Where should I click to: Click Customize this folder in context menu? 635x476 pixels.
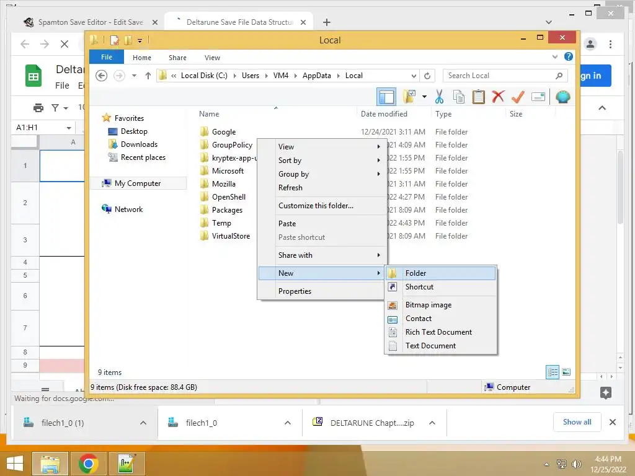coord(322,206)
